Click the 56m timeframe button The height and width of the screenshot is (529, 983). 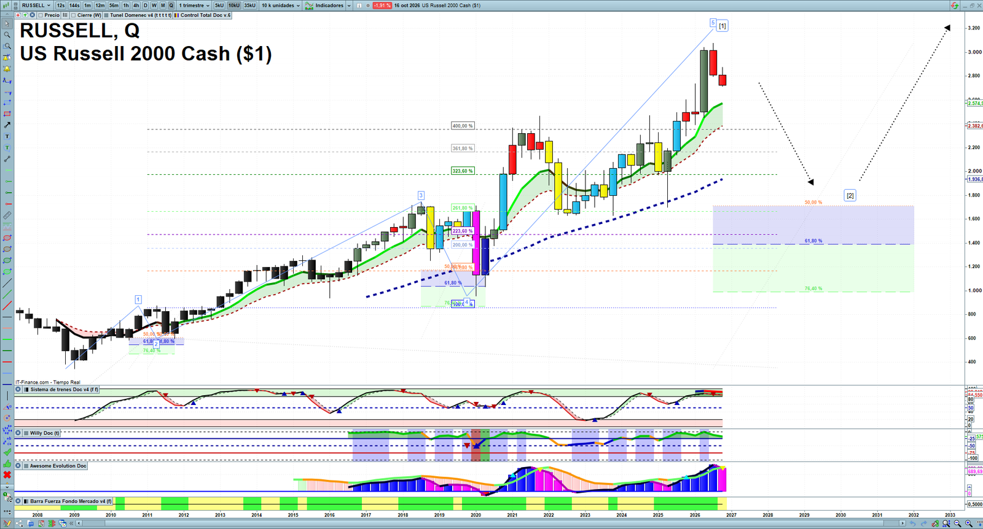point(114,6)
